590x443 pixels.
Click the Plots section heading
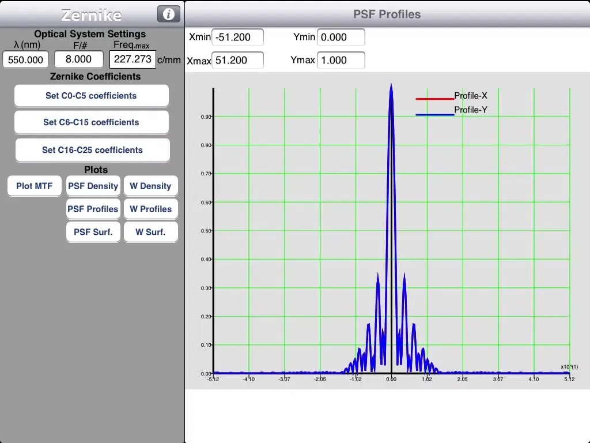96,170
